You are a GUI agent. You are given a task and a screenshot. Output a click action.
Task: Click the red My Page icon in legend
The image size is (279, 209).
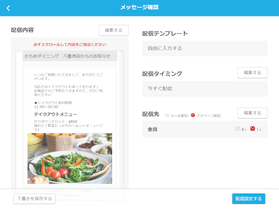193,115
